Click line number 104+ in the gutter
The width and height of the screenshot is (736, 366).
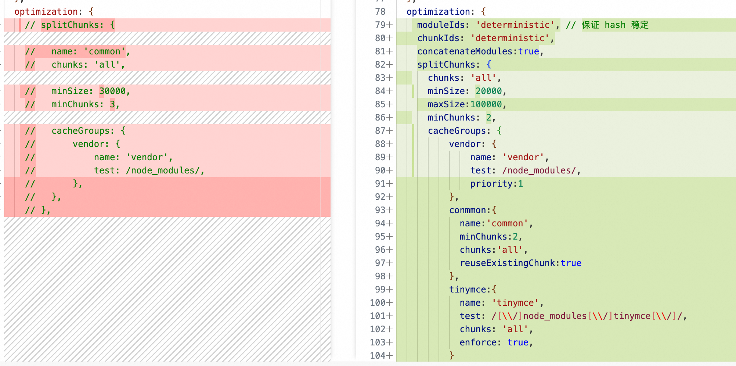381,356
